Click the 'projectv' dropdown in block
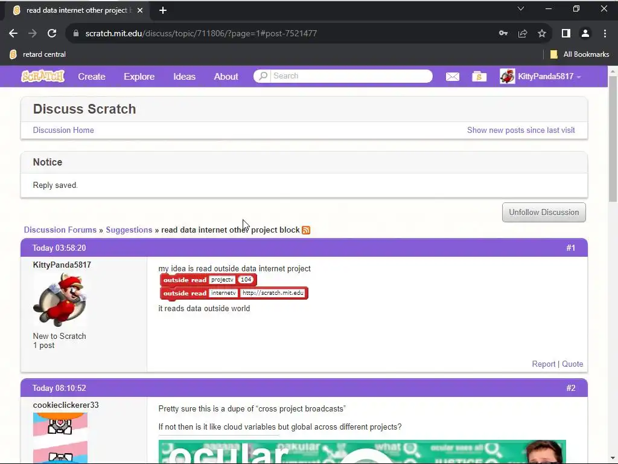 coord(222,280)
